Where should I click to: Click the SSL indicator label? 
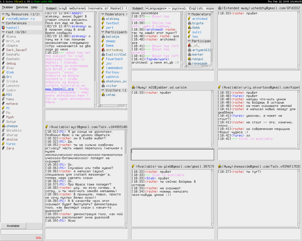(x=39, y=238)
